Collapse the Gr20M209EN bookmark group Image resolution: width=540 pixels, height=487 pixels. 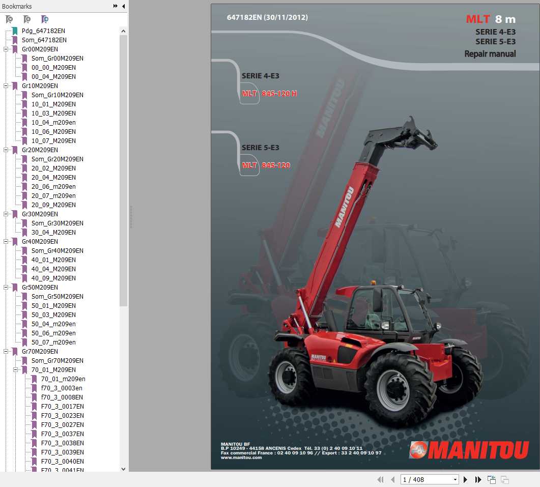pos(6,150)
